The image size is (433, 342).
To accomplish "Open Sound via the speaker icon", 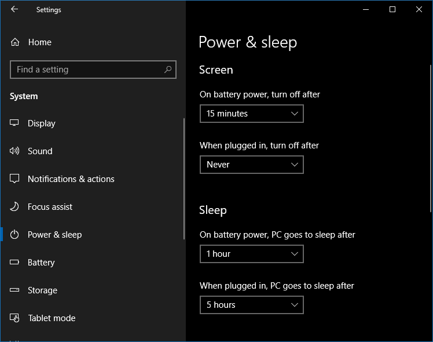I will click(x=14, y=151).
